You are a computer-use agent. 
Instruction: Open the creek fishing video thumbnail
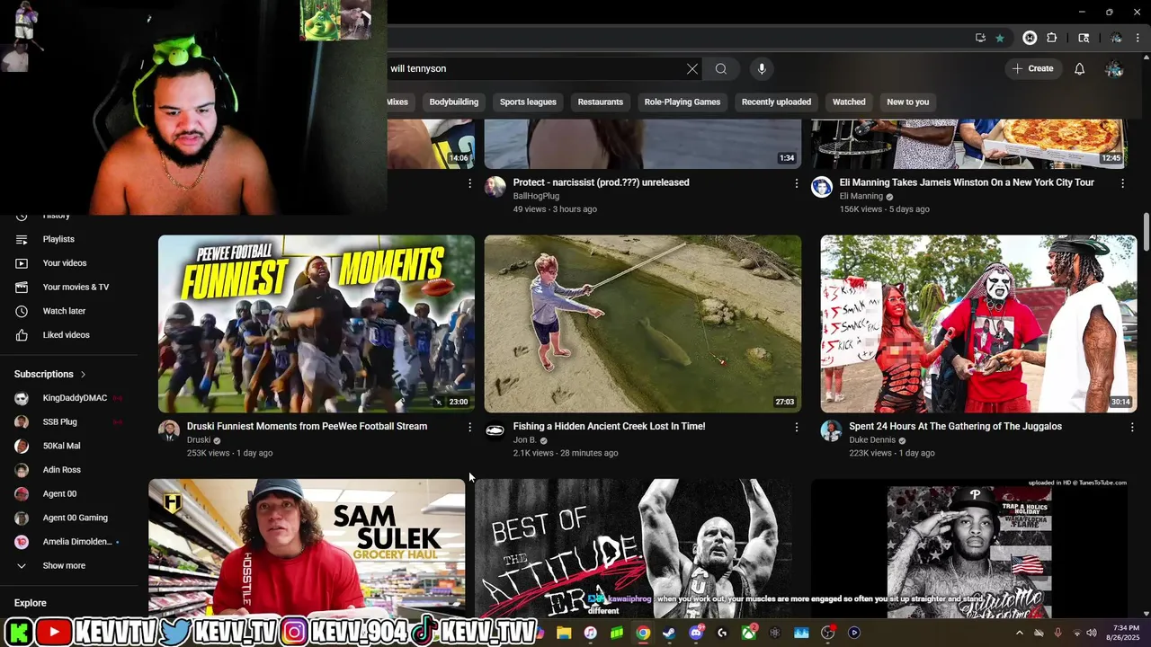[x=643, y=323]
